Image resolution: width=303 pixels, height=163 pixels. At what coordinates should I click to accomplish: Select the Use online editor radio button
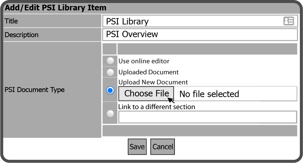[x=110, y=61]
